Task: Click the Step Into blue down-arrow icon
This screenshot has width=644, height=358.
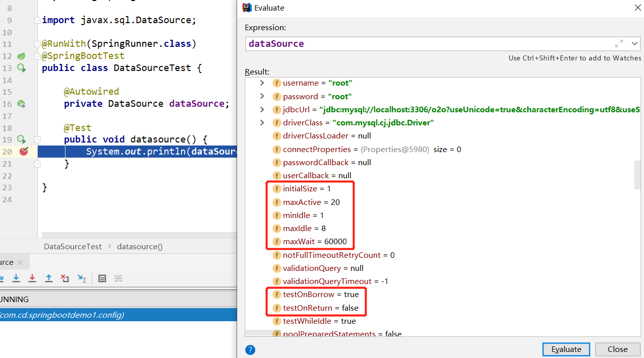Action: (x=16, y=278)
